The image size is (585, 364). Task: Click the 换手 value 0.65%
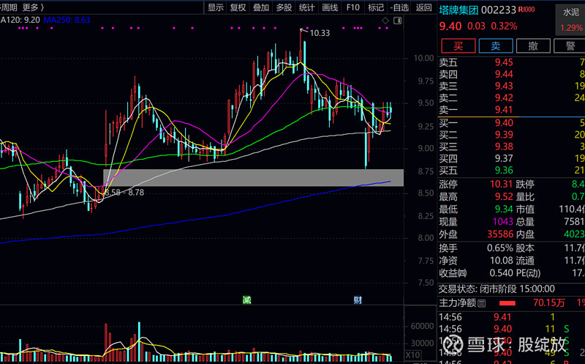click(x=500, y=248)
